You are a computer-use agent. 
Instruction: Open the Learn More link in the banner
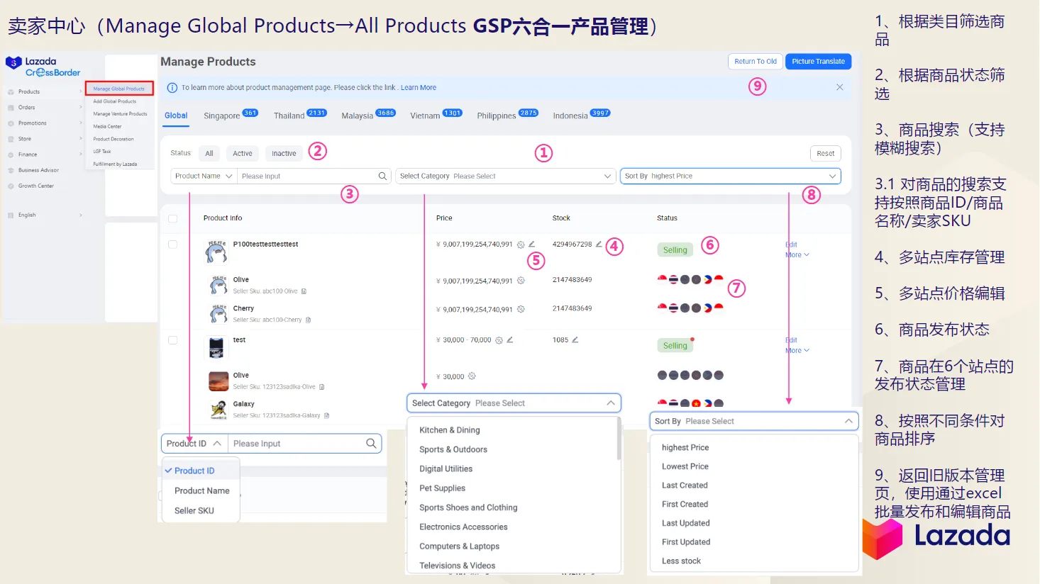coord(419,87)
